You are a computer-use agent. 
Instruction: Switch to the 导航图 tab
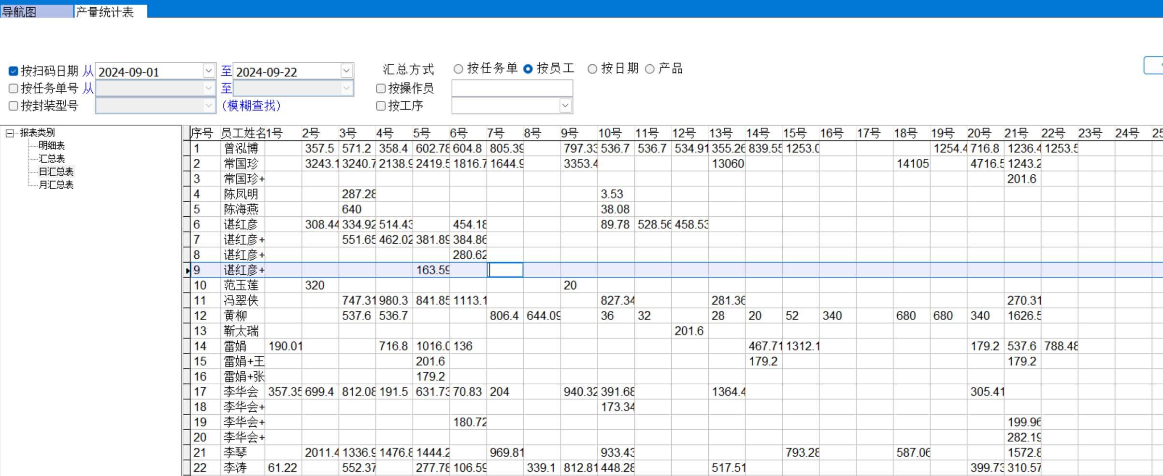pyautogui.click(x=19, y=12)
